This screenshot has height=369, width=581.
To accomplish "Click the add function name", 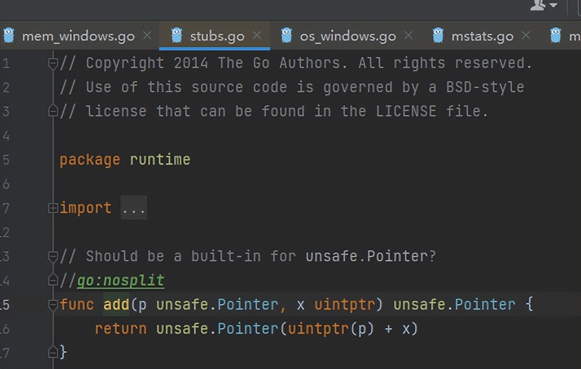I will coord(116,305).
